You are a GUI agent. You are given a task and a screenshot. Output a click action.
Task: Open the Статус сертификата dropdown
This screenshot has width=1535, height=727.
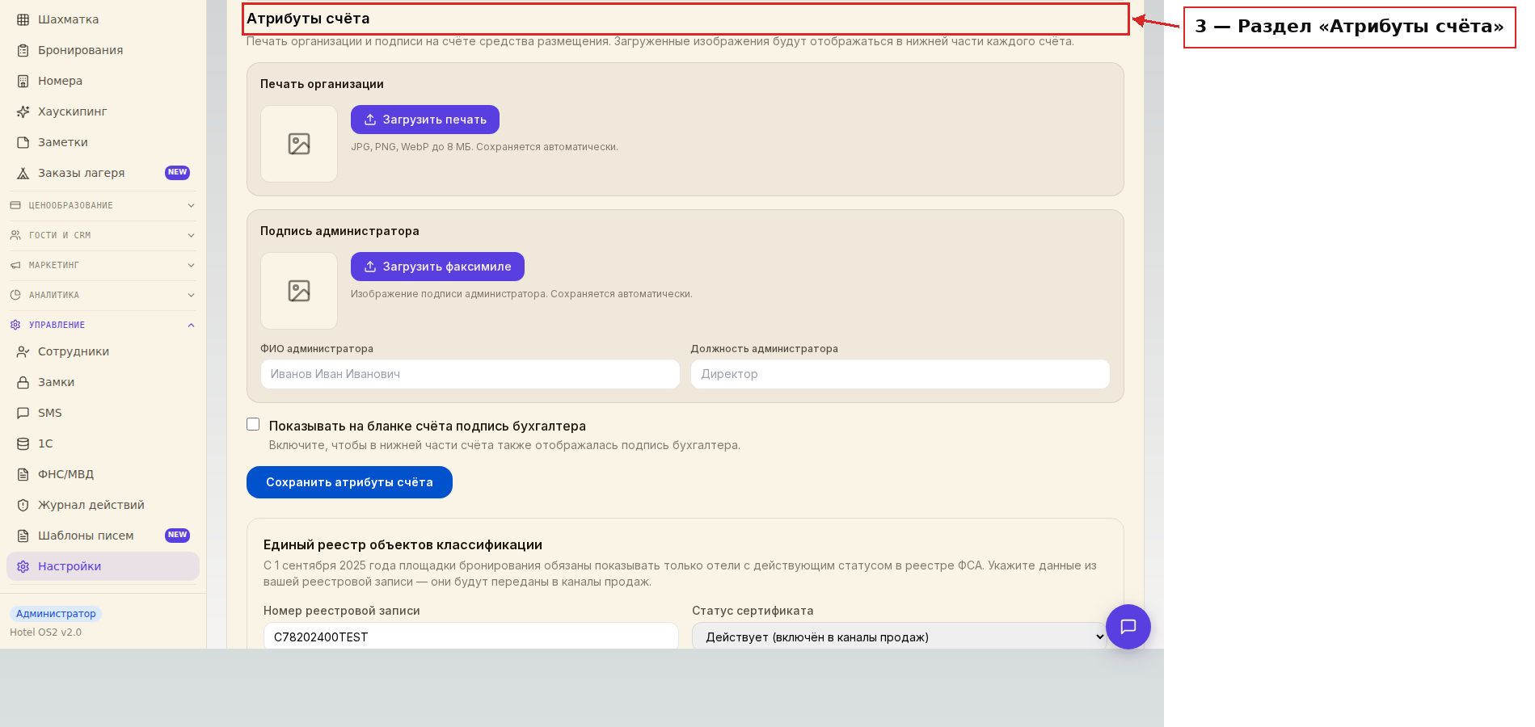[x=899, y=637]
